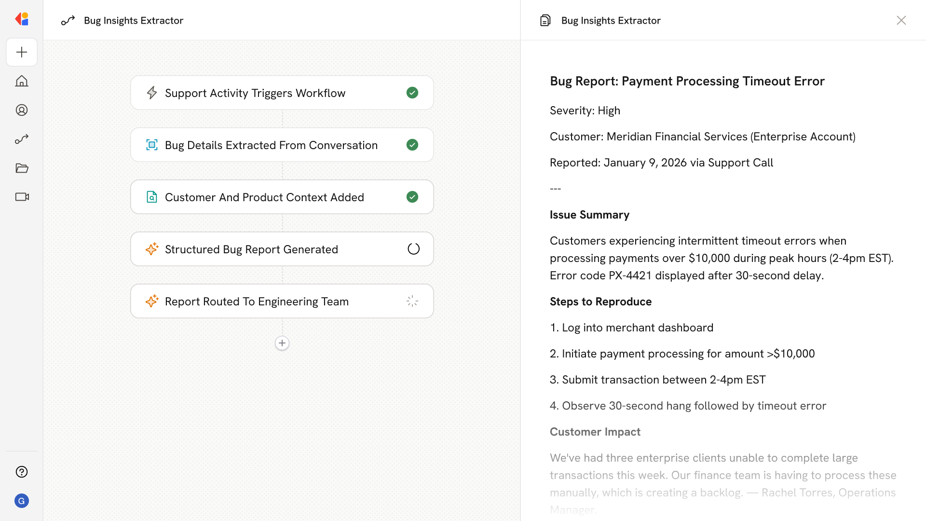This screenshot has width=926, height=521.
Task: Select the lightning trigger icon on the workflow step
Action: pyautogui.click(x=152, y=93)
